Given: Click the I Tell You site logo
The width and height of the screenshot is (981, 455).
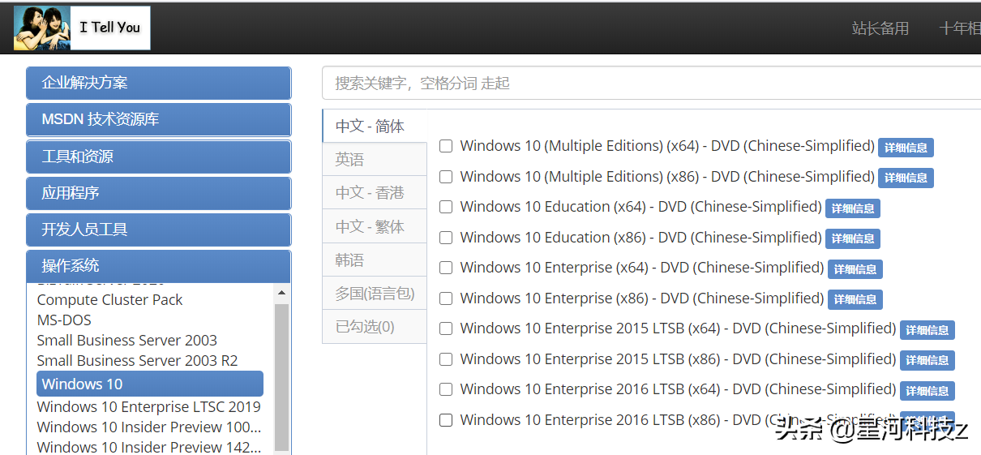Looking at the screenshot, I should tap(82, 28).
